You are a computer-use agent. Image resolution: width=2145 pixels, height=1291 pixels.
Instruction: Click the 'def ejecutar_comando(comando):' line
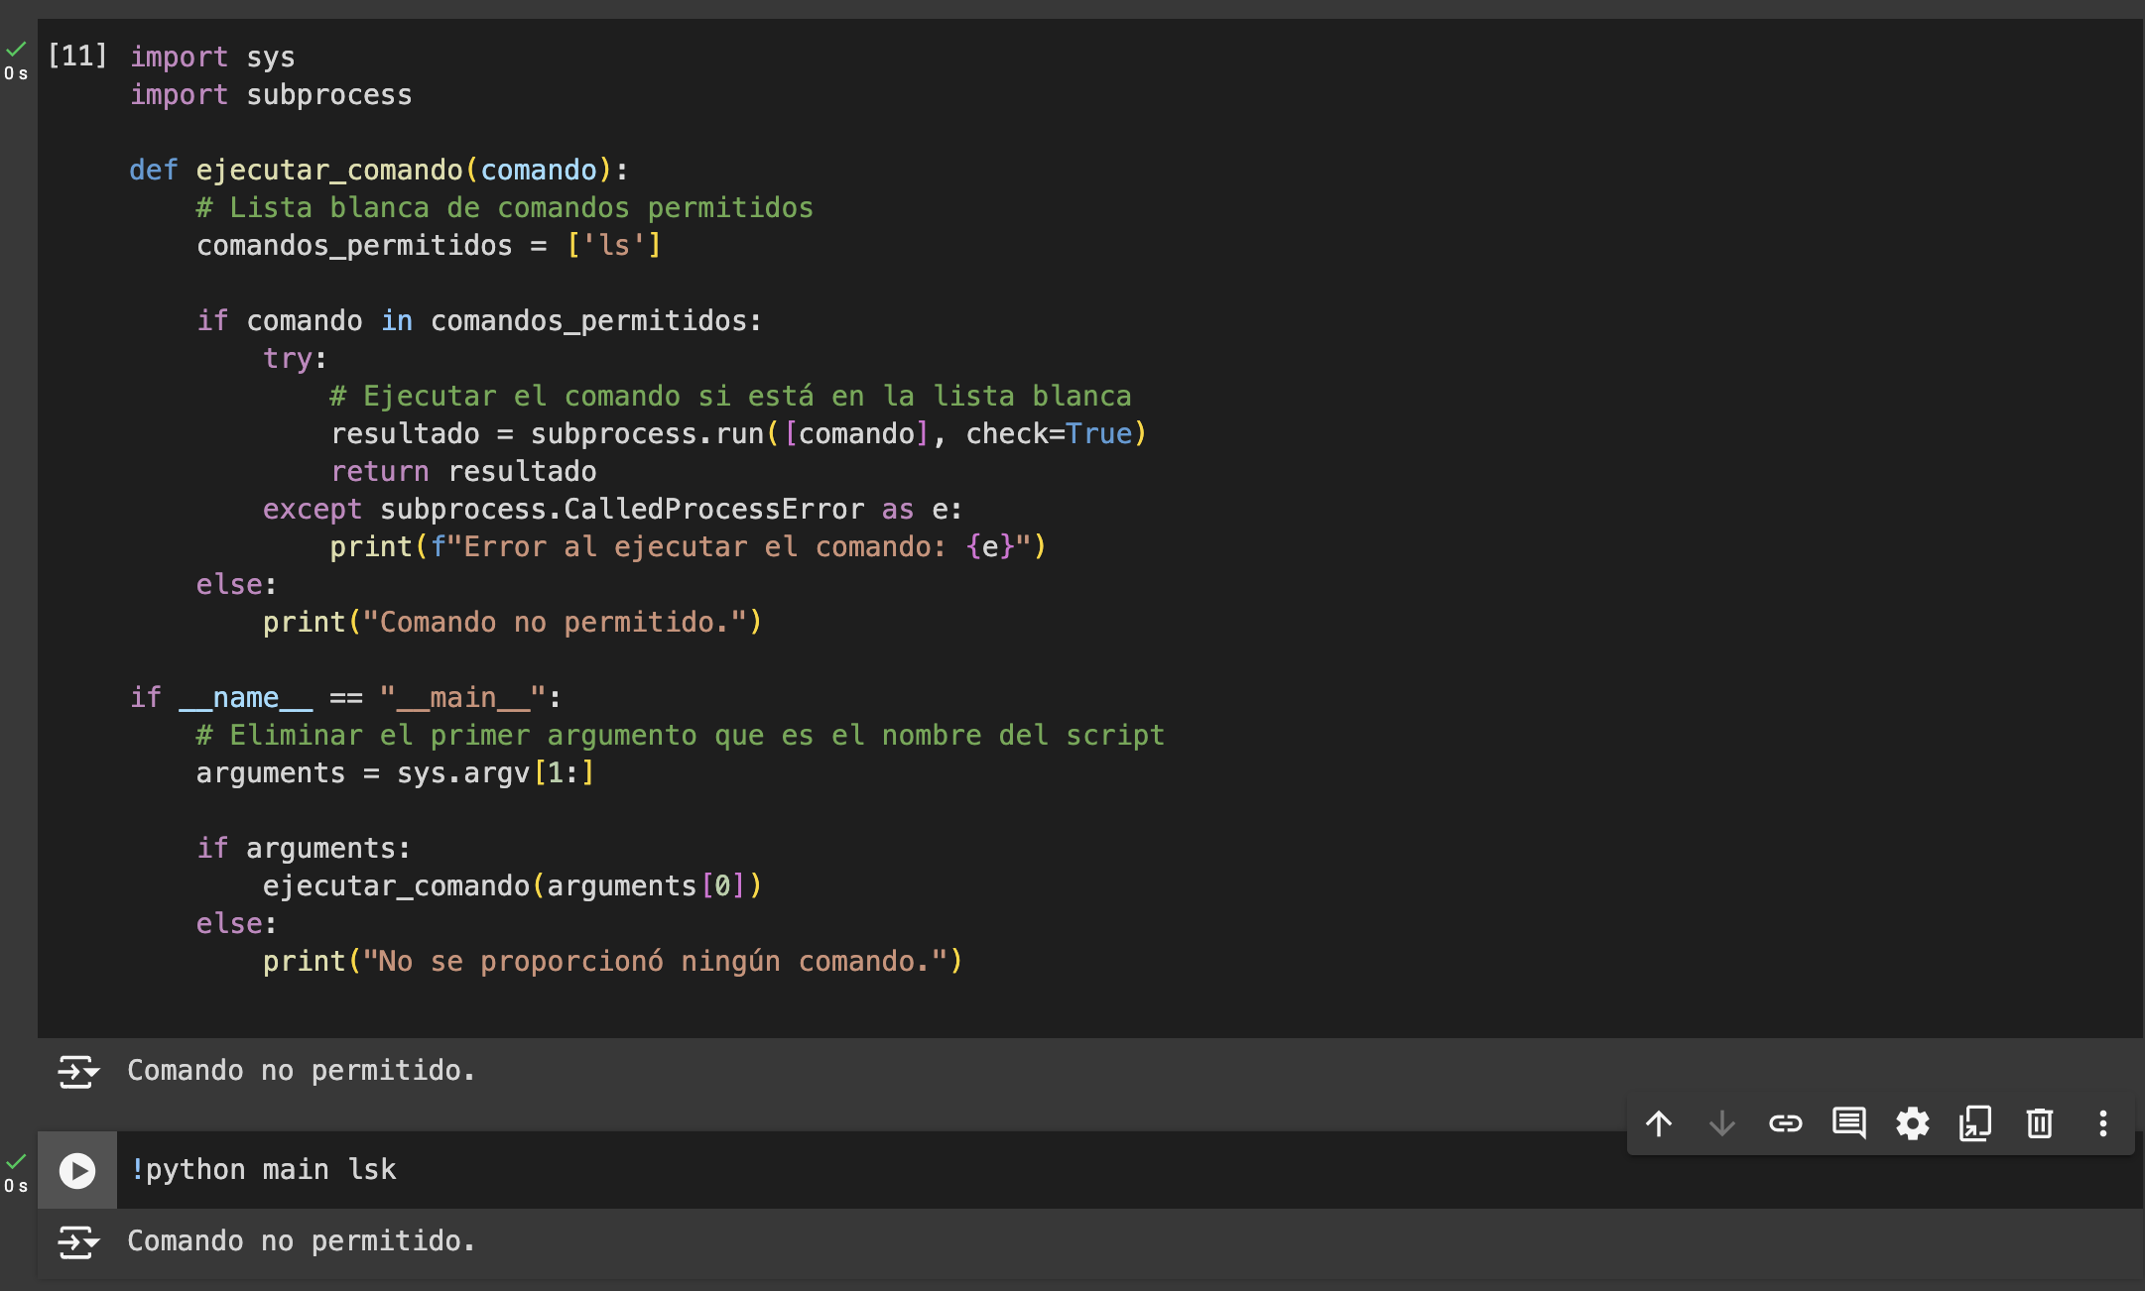coord(378,171)
